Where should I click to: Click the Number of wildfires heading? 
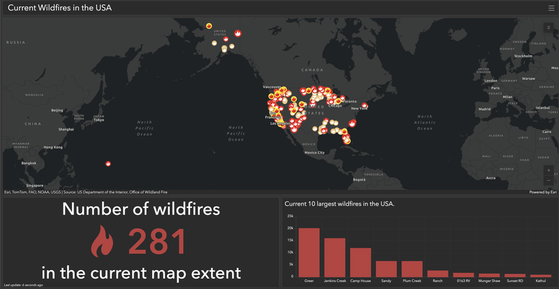pos(141,209)
